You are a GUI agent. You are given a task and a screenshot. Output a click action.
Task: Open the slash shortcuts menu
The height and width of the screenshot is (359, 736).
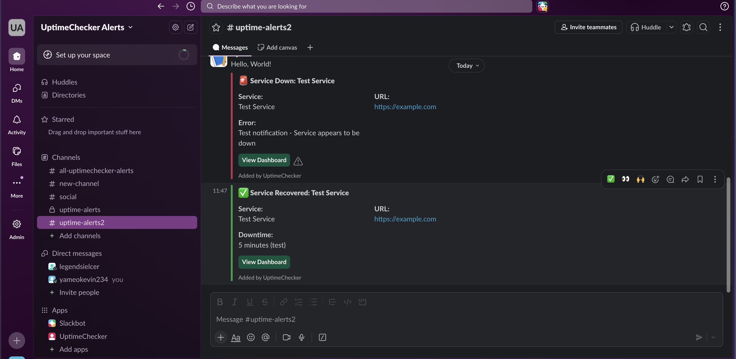[322, 337]
